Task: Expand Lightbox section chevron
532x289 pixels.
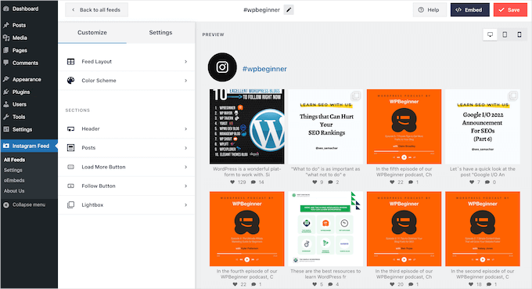Action: click(185, 204)
